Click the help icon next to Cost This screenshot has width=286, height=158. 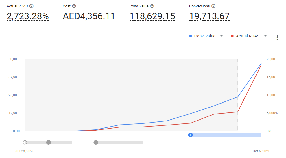(74, 6)
